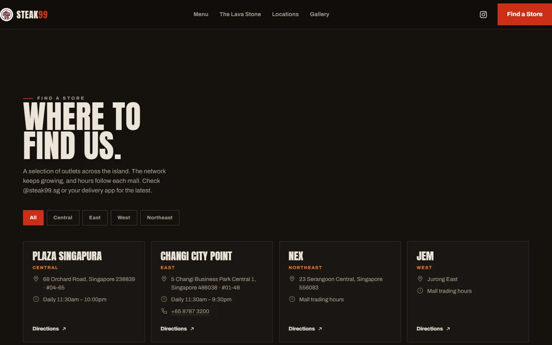
Task: Filter outlets by Northeast region
Action: [160, 218]
